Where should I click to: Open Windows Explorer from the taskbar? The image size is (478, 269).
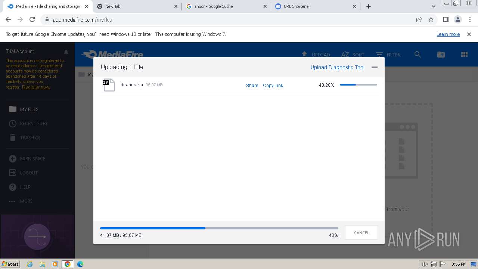pyautogui.click(x=42, y=264)
